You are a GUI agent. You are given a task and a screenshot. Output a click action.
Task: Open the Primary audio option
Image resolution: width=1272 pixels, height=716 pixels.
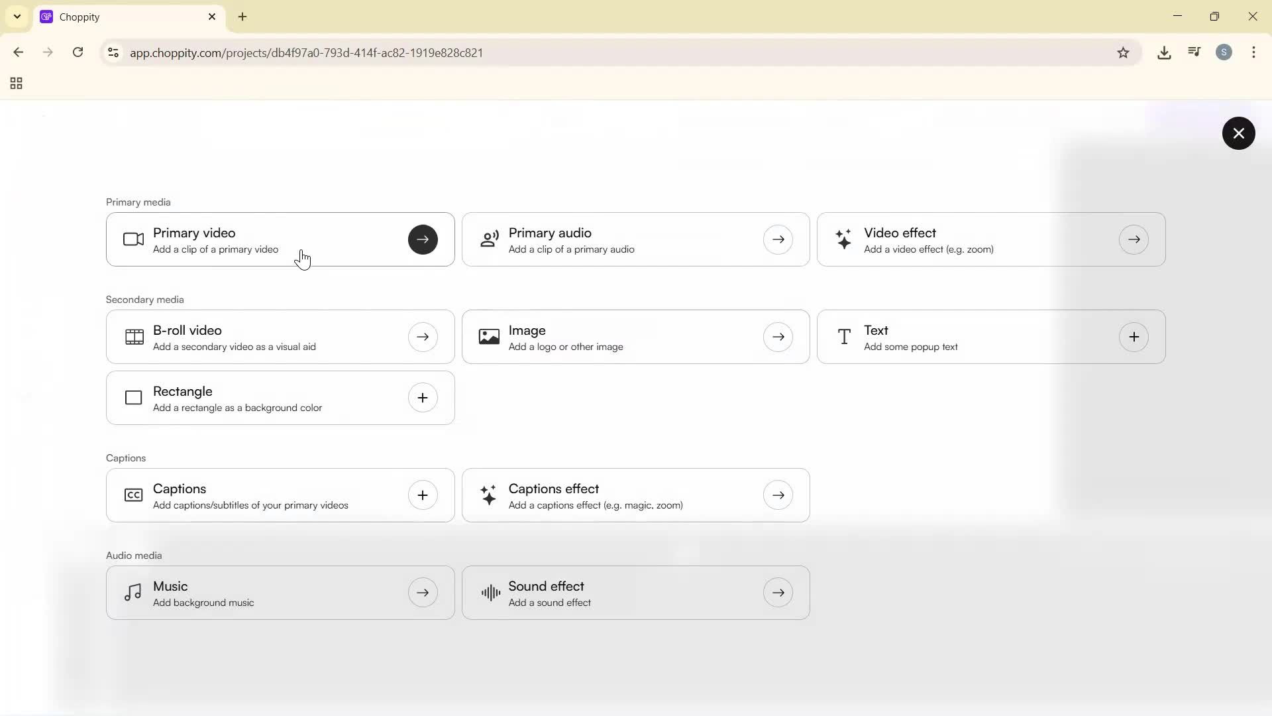[x=635, y=239]
